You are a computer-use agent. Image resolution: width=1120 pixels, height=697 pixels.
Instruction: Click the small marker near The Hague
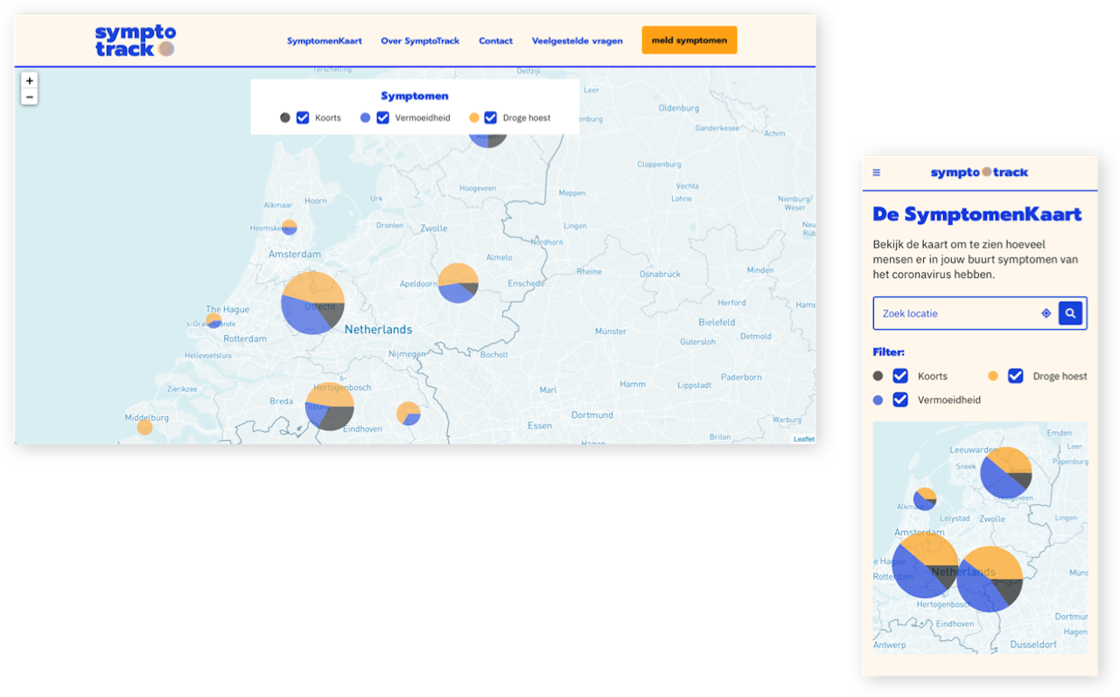click(213, 321)
